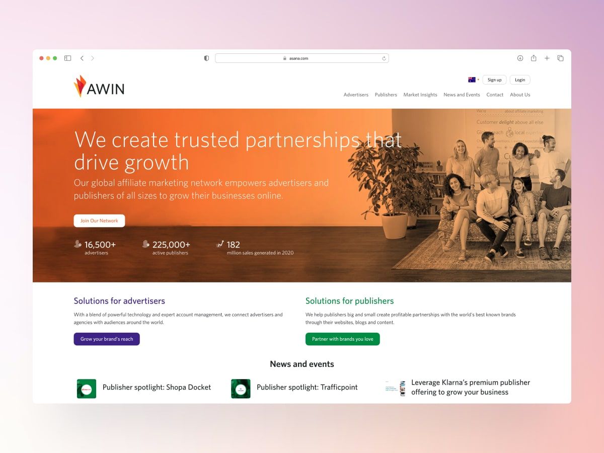
Task: Click the AWIN logo
Action: pos(99,87)
